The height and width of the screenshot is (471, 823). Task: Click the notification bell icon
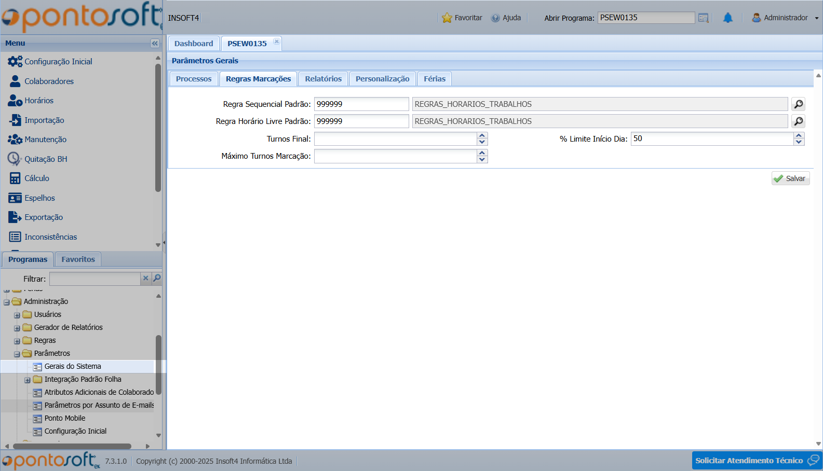(x=727, y=18)
